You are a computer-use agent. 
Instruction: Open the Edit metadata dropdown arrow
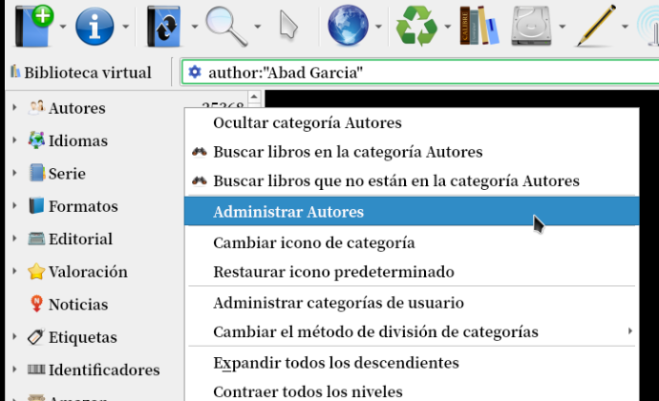point(126,27)
